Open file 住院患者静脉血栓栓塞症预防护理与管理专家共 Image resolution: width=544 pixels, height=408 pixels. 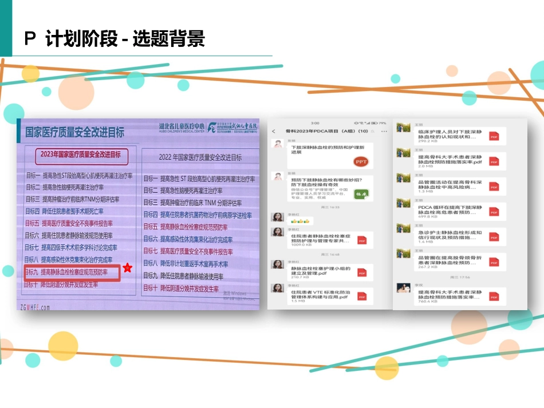330,240
